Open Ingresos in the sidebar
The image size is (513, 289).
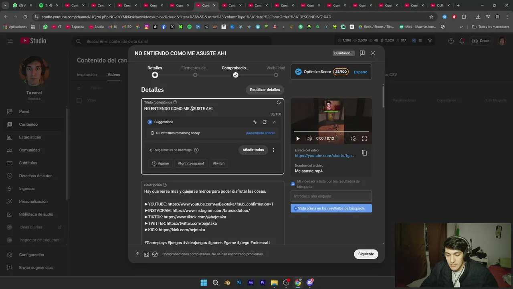coord(34,189)
